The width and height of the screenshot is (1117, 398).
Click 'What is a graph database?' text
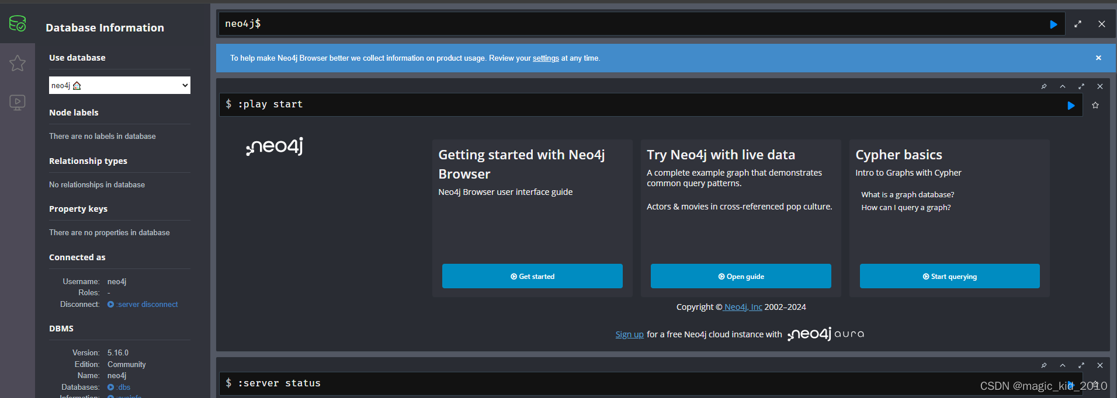(907, 195)
